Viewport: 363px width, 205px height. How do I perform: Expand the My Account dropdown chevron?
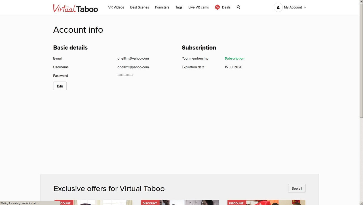pos(305,7)
